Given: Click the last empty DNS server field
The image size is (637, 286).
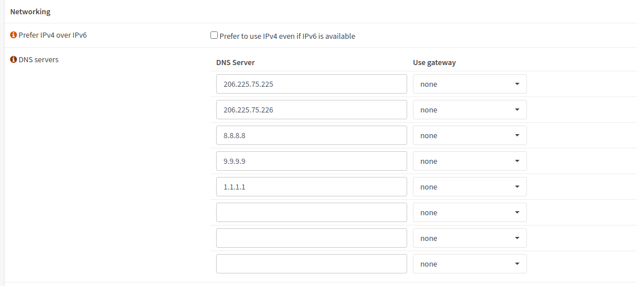Looking at the screenshot, I should point(311,264).
